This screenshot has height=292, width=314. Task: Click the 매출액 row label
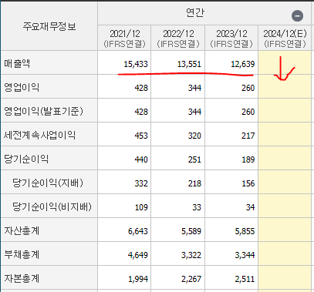(17, 63)
